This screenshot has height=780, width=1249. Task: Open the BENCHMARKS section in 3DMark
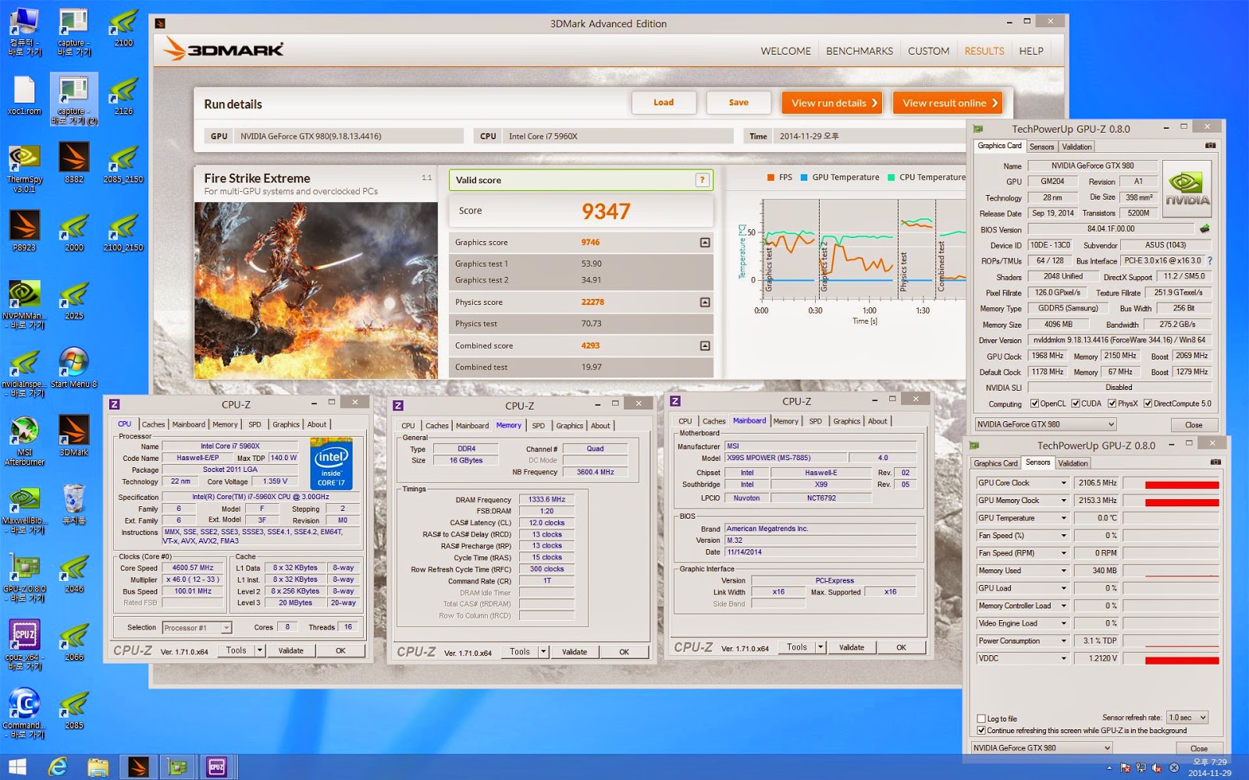point(859,51)
